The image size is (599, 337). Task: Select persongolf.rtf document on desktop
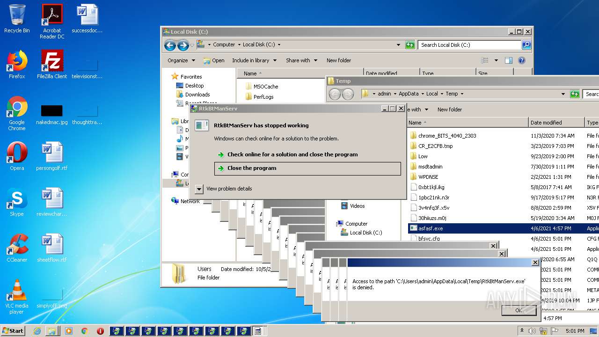[52, 156]
